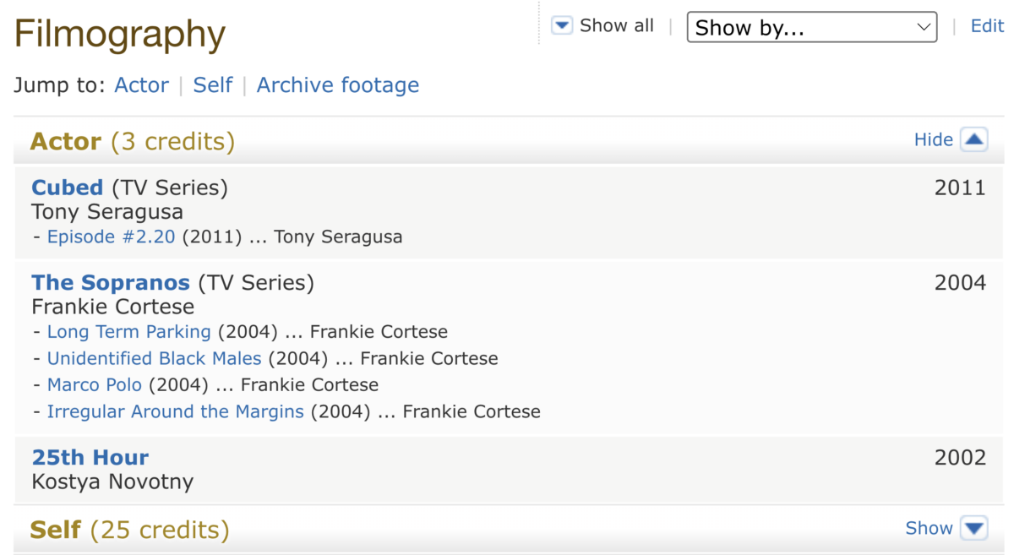Open The Sopranos title link
The height and width of the screenshot is (555, 1014).
[x=111, y=282]
